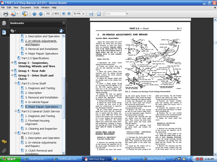Open the Document menu
This screenshot has height=162, width=217.
(26, 8)
